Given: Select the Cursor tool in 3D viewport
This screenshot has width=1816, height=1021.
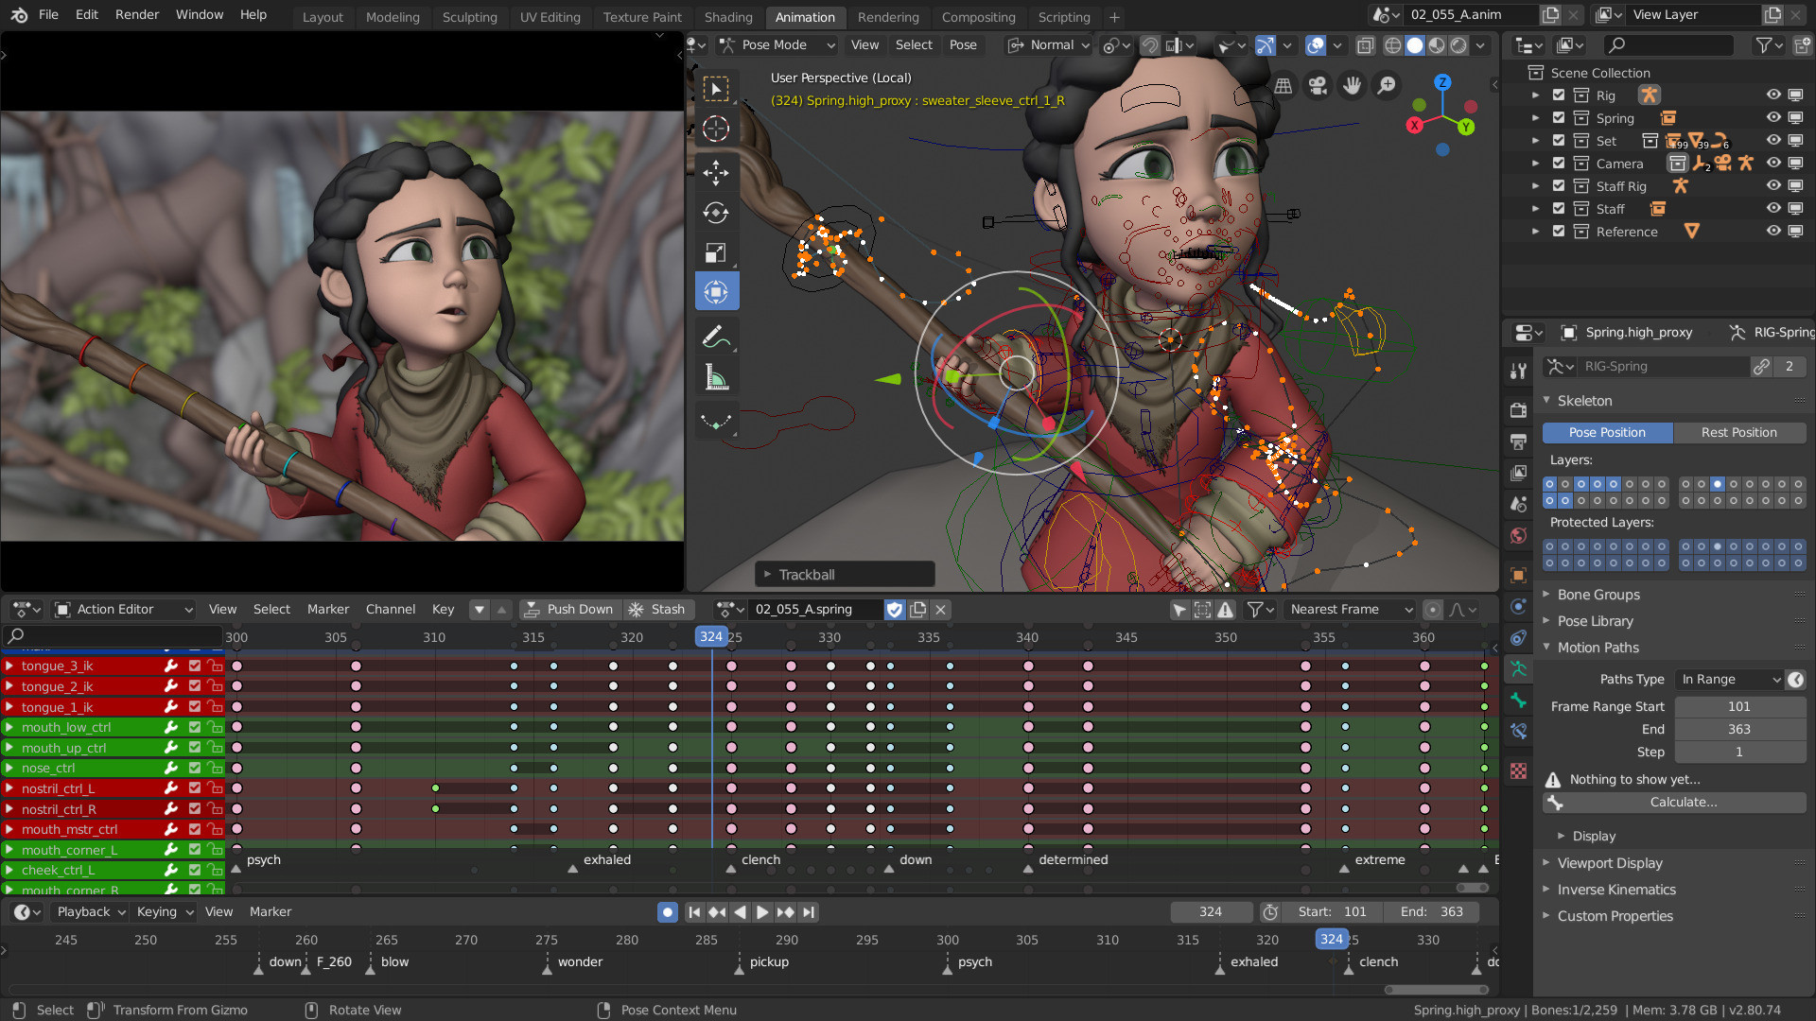Looking at the screenshot, I should coord(716,128).
